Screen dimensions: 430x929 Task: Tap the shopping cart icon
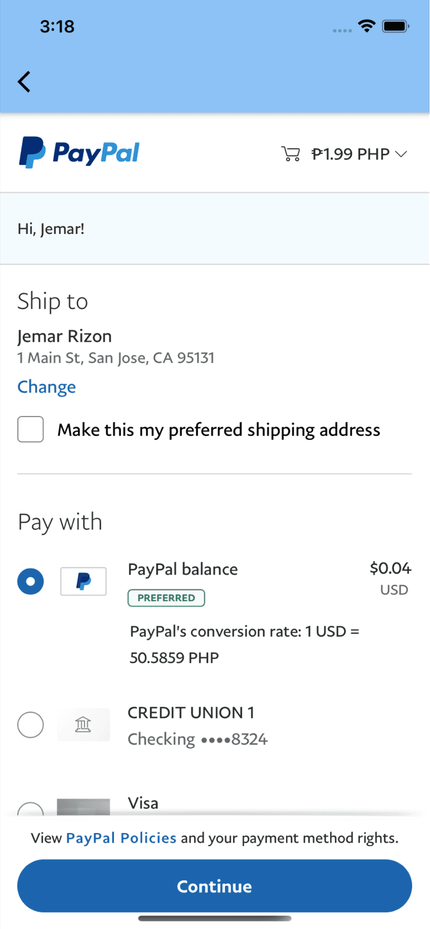290,154
